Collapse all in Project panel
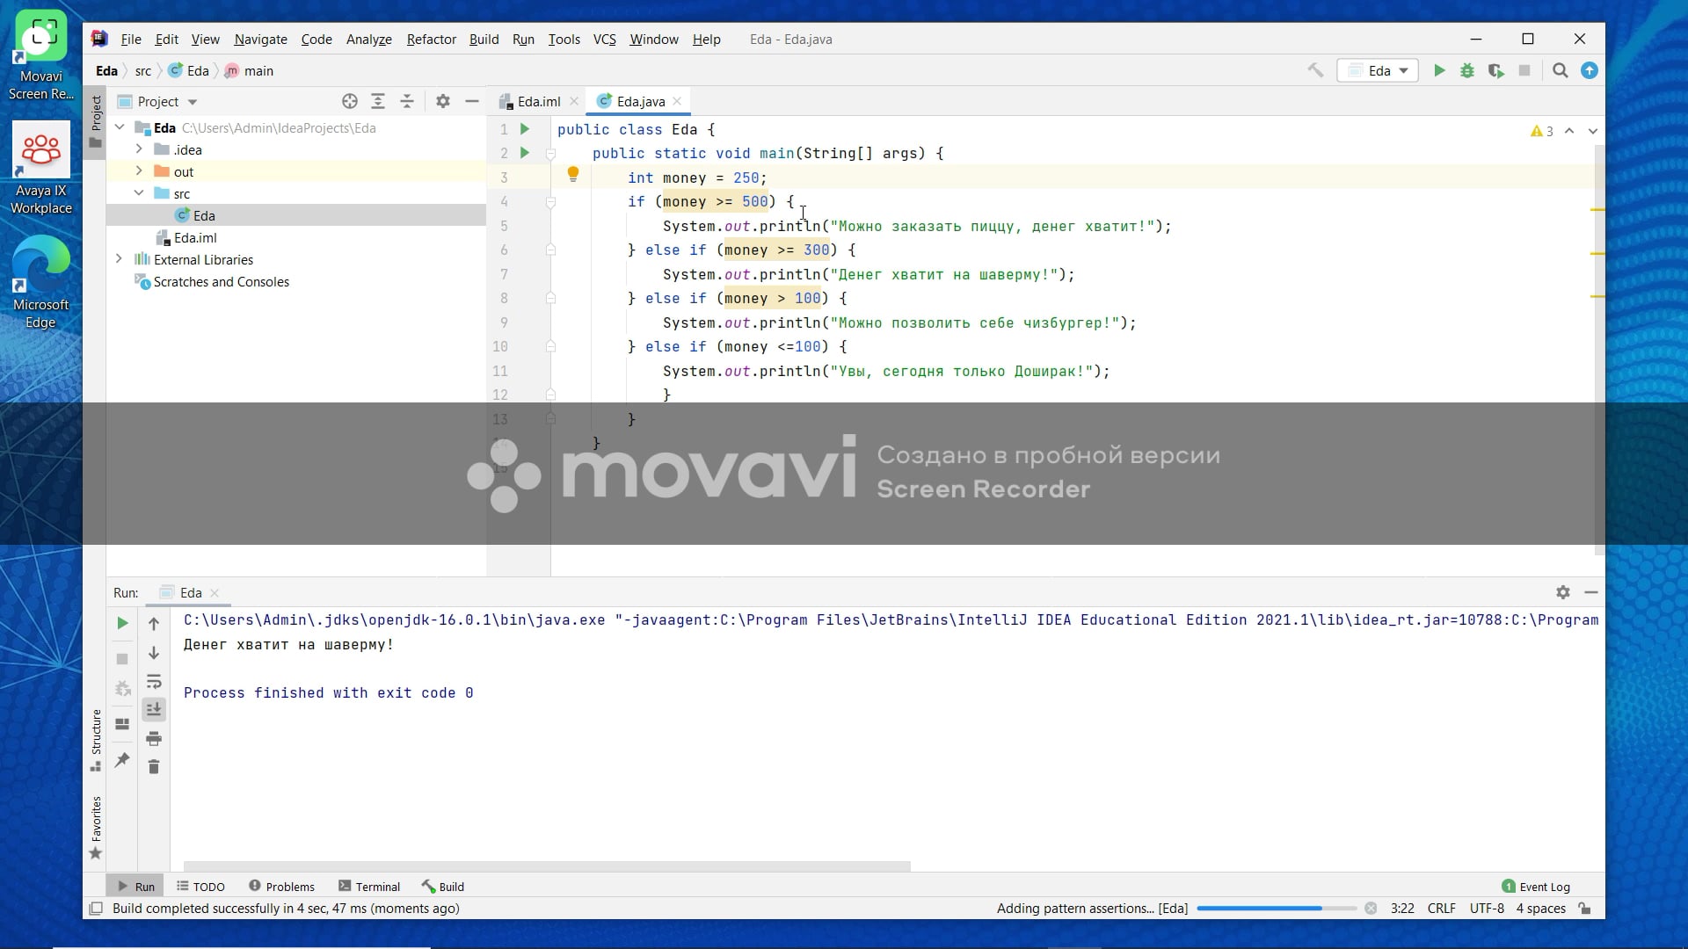This screenshot has width=1688, height=949. (x=407, y=101)
